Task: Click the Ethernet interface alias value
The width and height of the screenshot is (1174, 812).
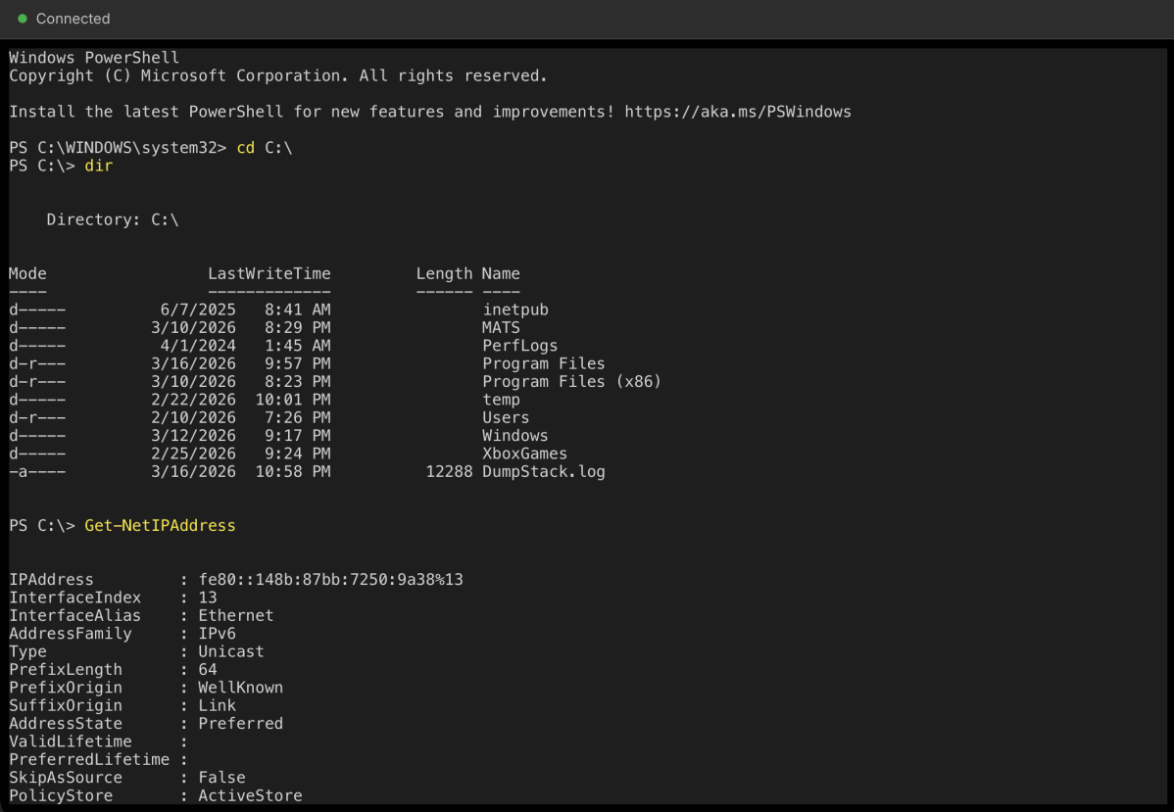Action: (236, 615)
